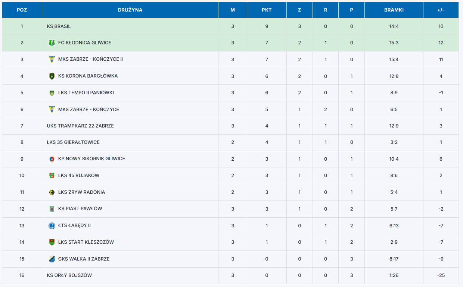Click the FC Kłodnica Gliwice club crest
463x287 pixels.
[x=52, y=43]
